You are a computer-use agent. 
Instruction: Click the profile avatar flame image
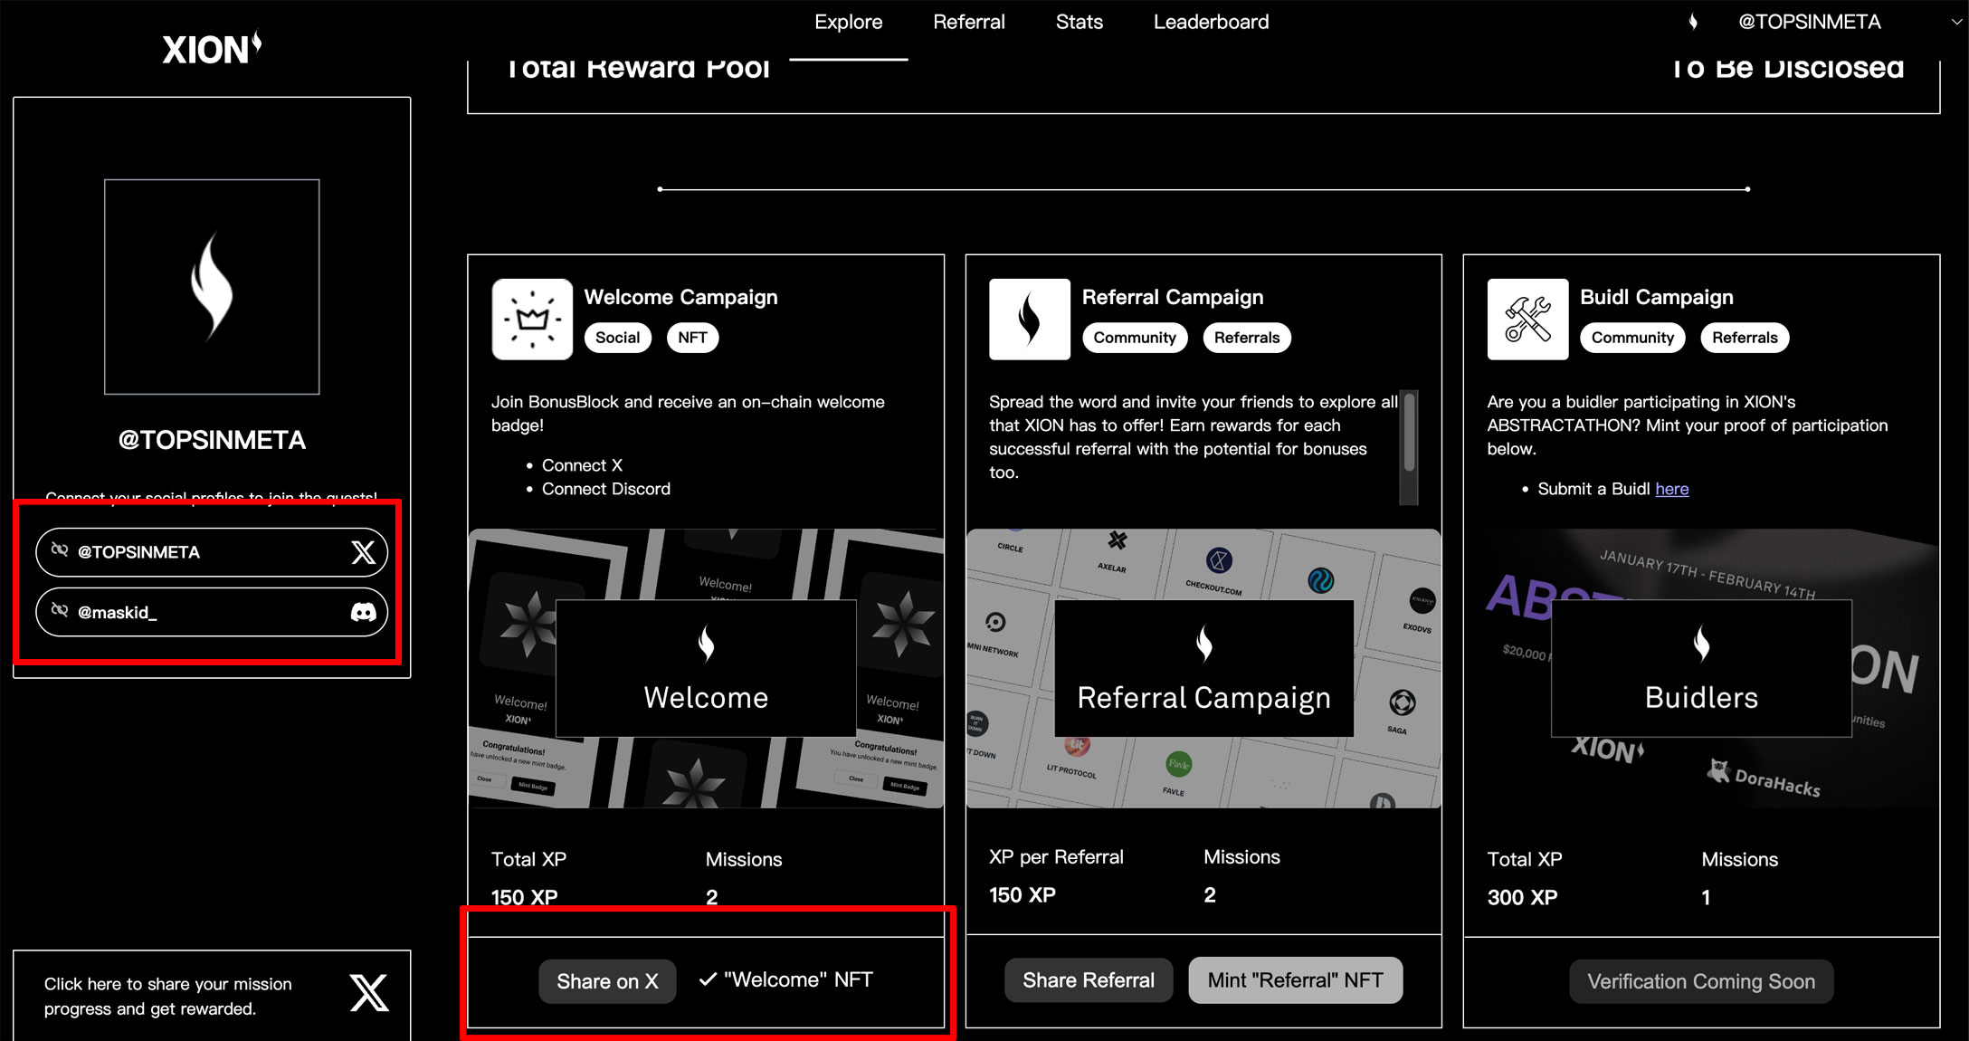(212, 287)
